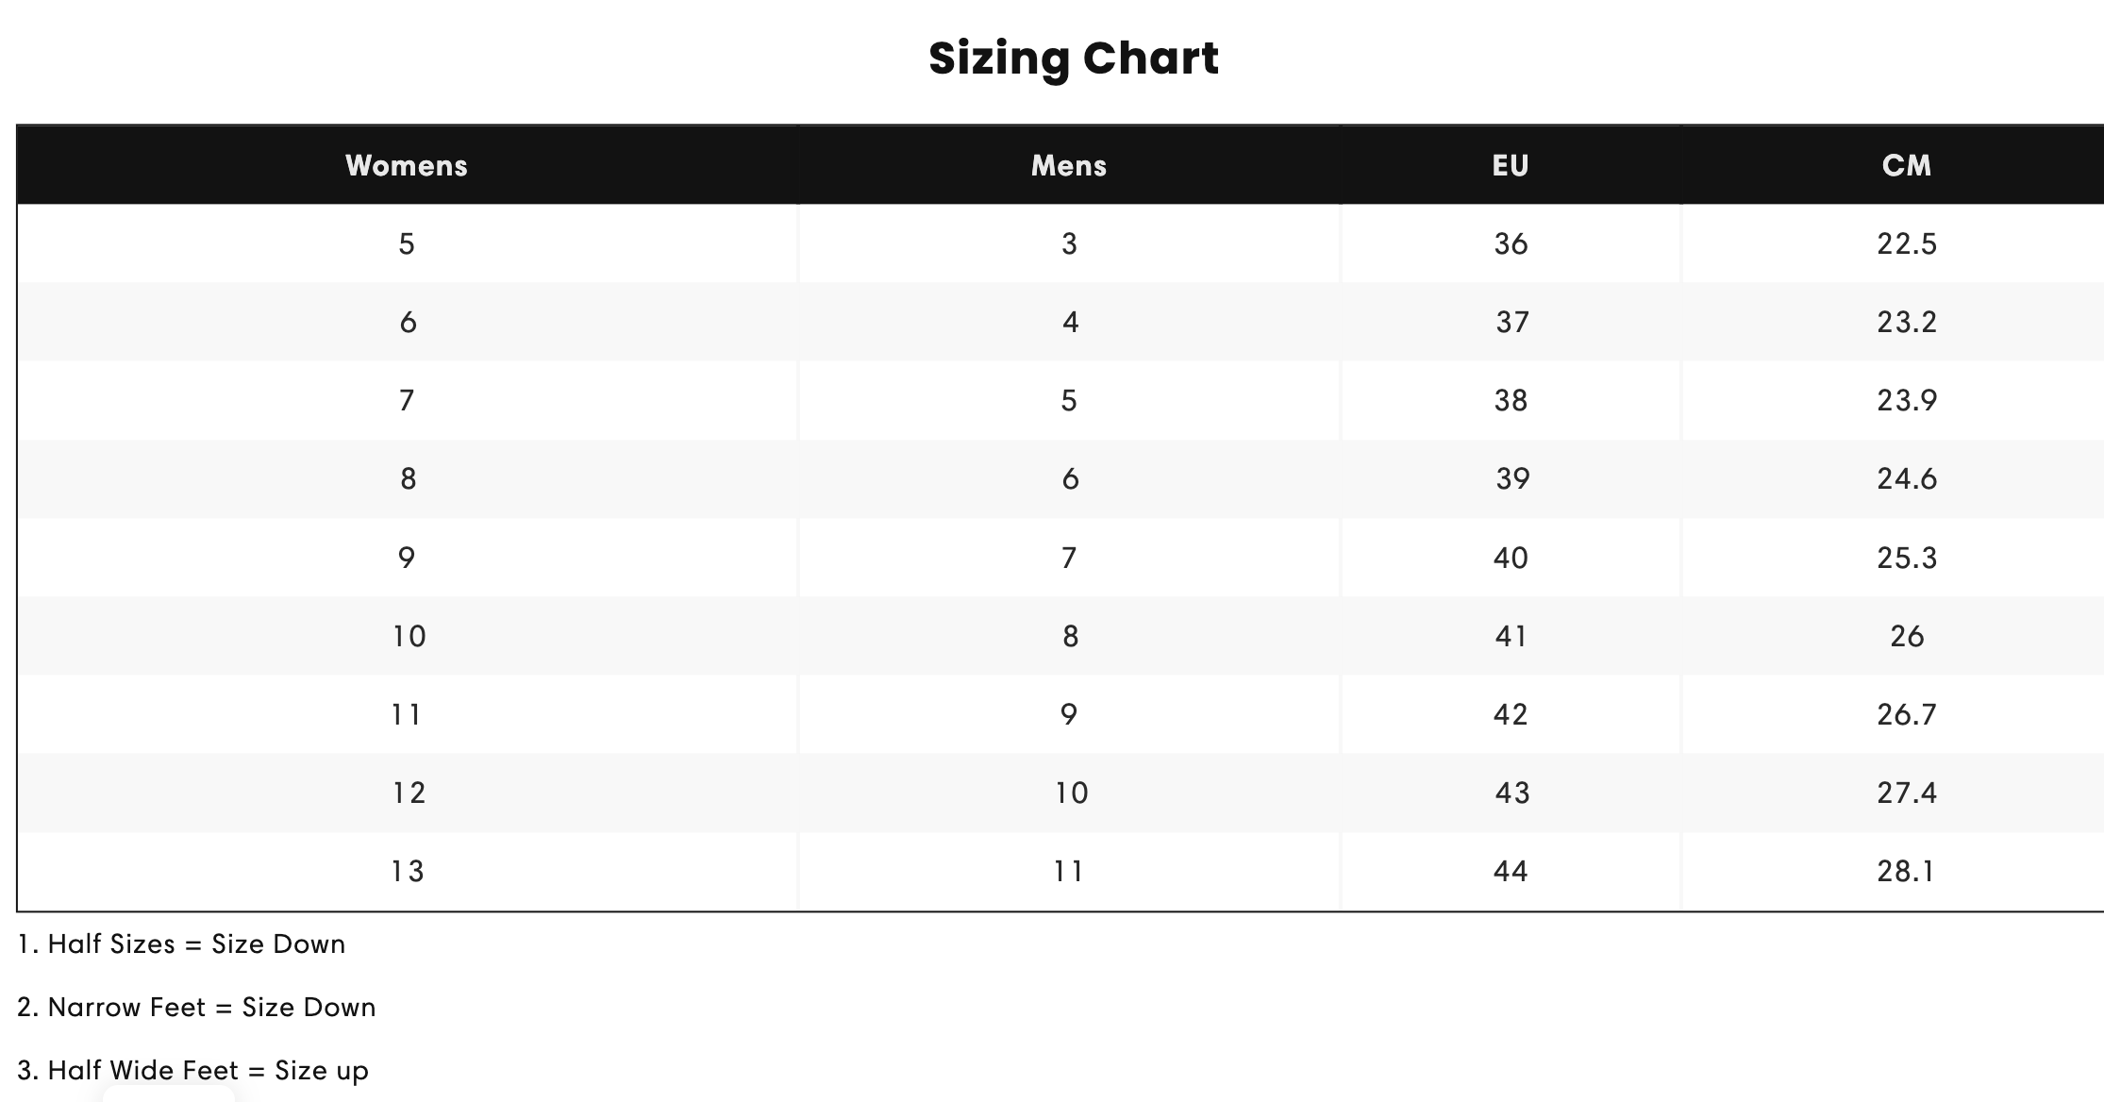Click Womens size 8 cell

tap(407, 478)
